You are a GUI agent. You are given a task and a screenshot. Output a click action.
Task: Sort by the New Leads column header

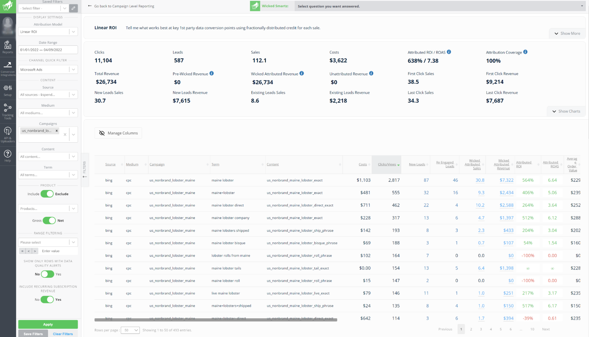(417, 164)
